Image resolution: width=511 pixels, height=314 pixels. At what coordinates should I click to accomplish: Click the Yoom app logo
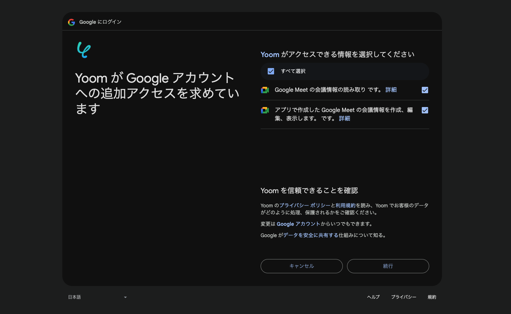(x=84, y=50)
